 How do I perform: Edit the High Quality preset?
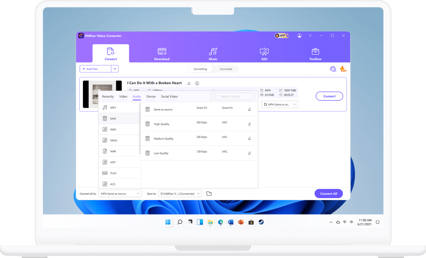249,124
